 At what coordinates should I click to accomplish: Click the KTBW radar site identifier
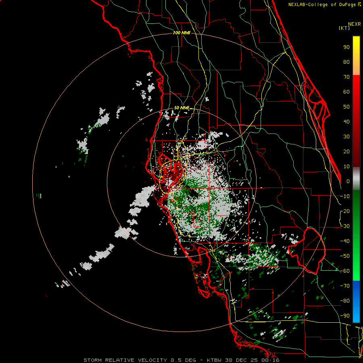point(214,360)
